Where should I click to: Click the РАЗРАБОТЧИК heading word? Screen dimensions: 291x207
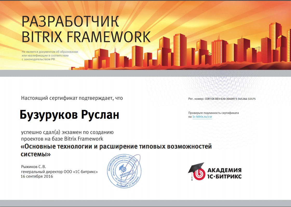(x=70, y=22)
